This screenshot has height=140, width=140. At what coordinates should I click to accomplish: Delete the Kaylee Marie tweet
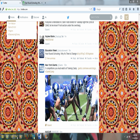[x=81, y=44]
